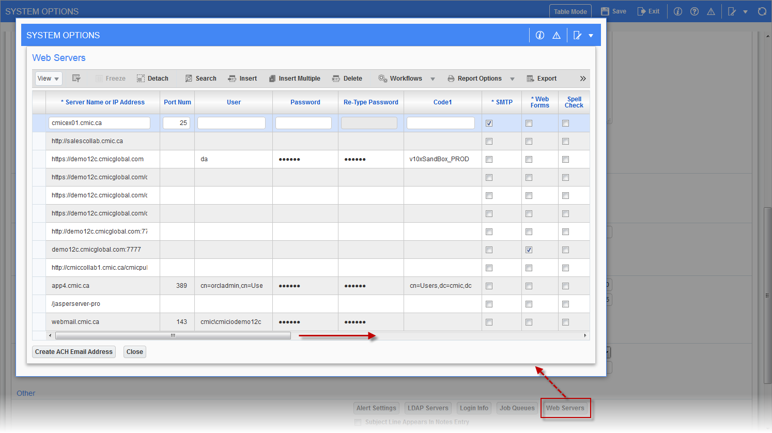
Task: Click the Code1 column header
Action: point(443,102)
